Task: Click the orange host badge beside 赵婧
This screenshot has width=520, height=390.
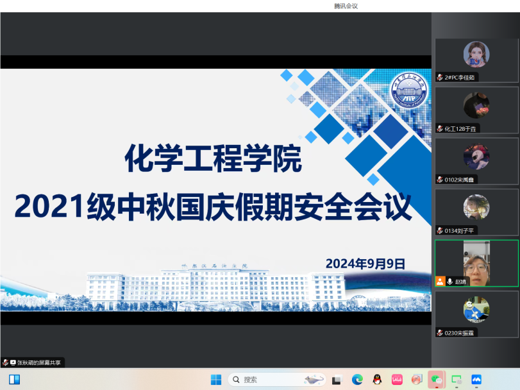Action: pyautogui.click(x=440, y=282)
